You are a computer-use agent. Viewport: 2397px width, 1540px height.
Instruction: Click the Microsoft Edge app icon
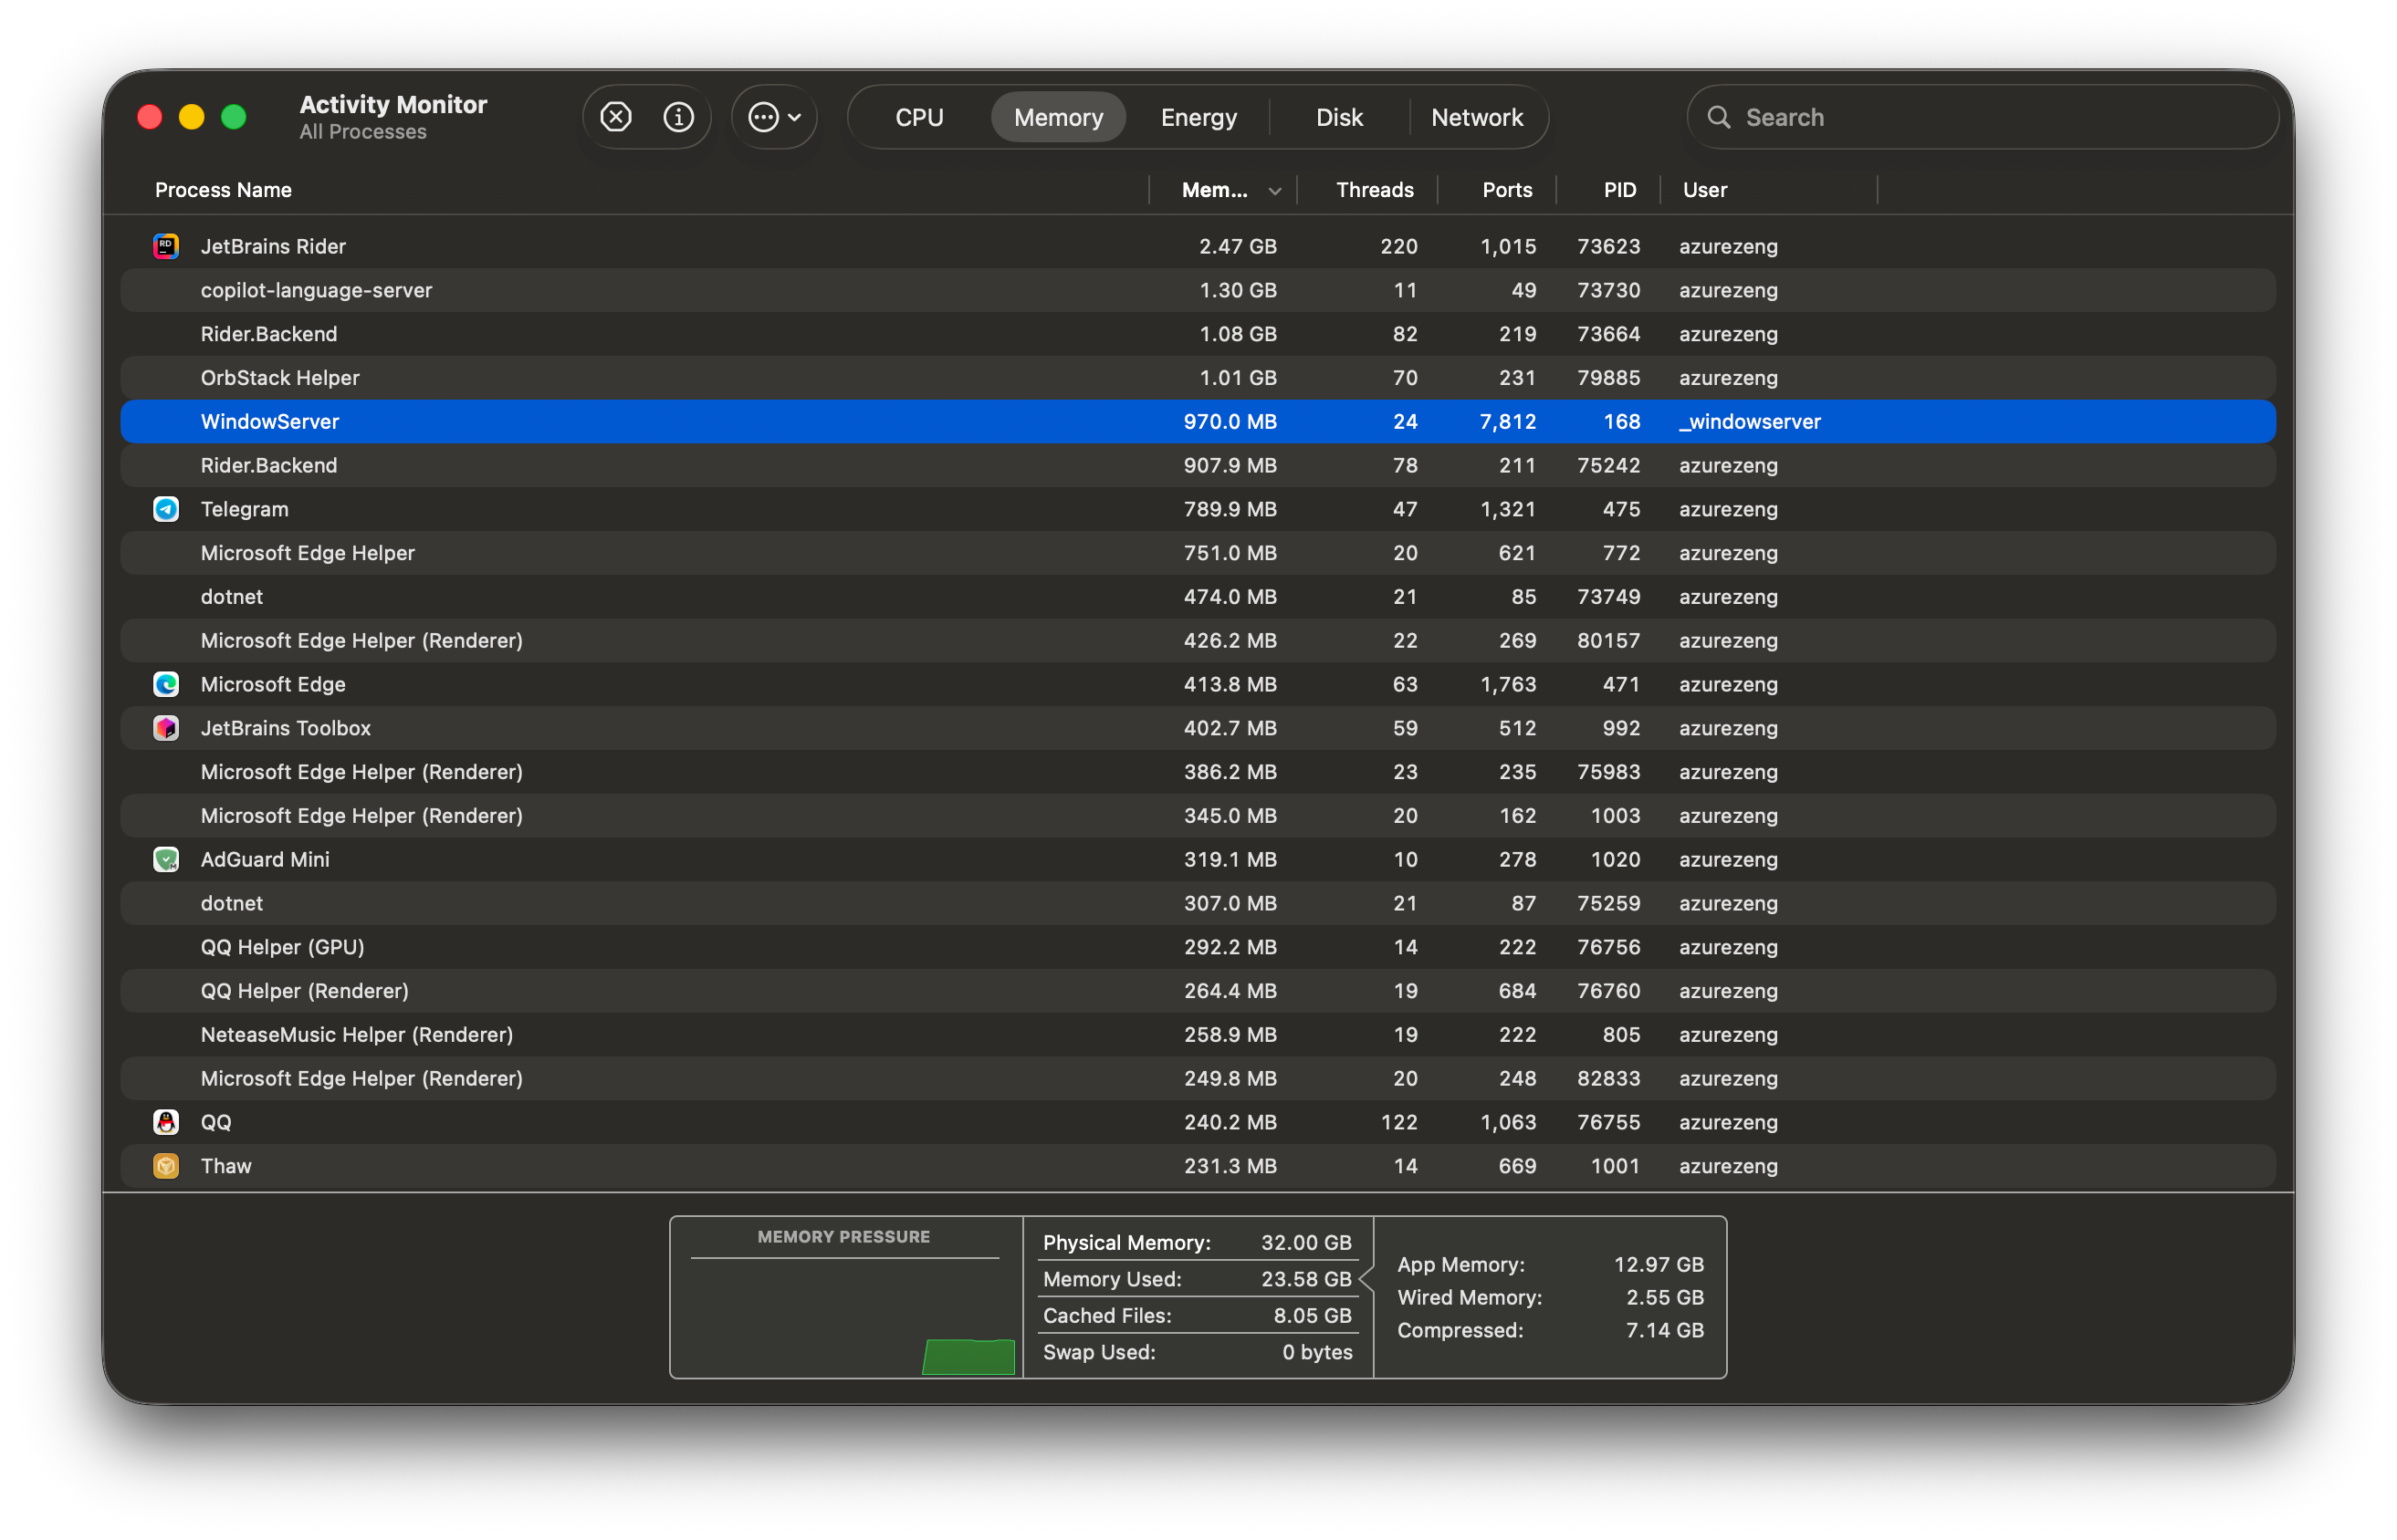[166, 684]
